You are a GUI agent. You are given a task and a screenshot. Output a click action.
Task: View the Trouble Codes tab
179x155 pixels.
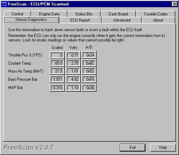(155, 14)
